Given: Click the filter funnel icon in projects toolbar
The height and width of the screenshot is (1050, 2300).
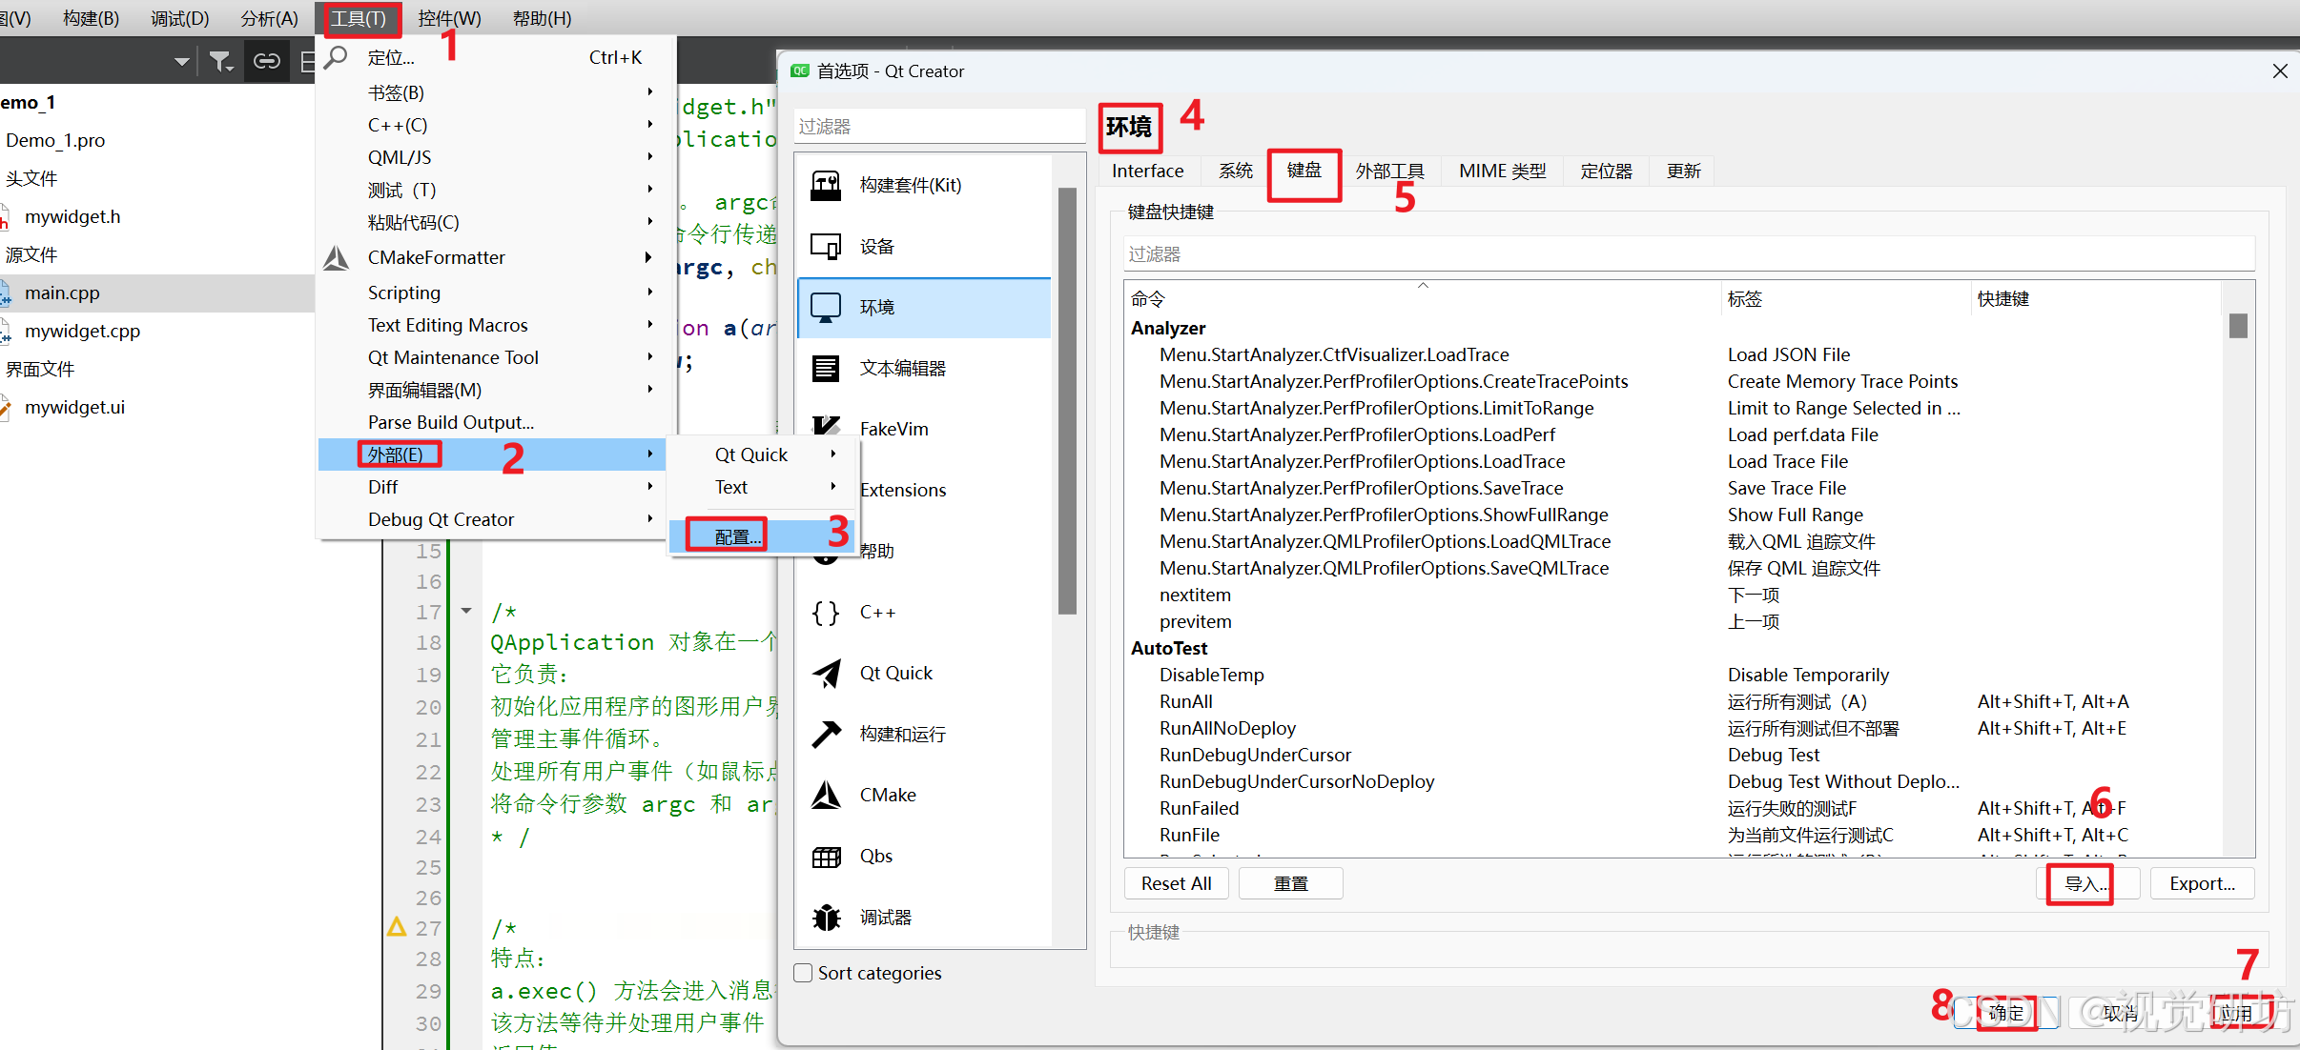Looking at the screenshot, I should 220,62.
